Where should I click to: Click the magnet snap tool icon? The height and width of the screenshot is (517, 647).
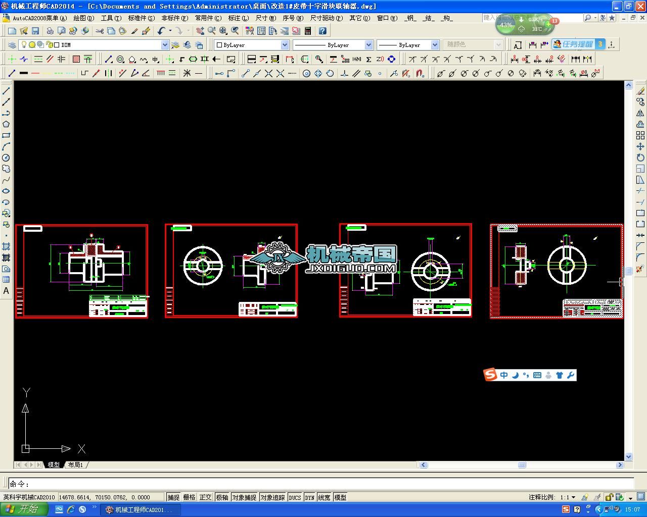[x=420, y=73]
